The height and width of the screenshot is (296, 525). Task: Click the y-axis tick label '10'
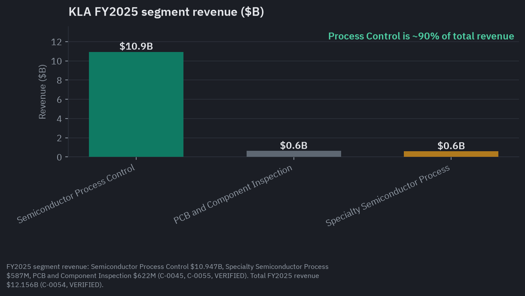[x=57, y=61]
